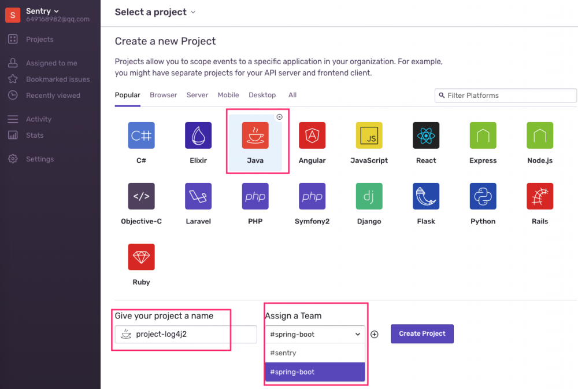
Task: Choose the Elixir platform icon
Action: 198,135
